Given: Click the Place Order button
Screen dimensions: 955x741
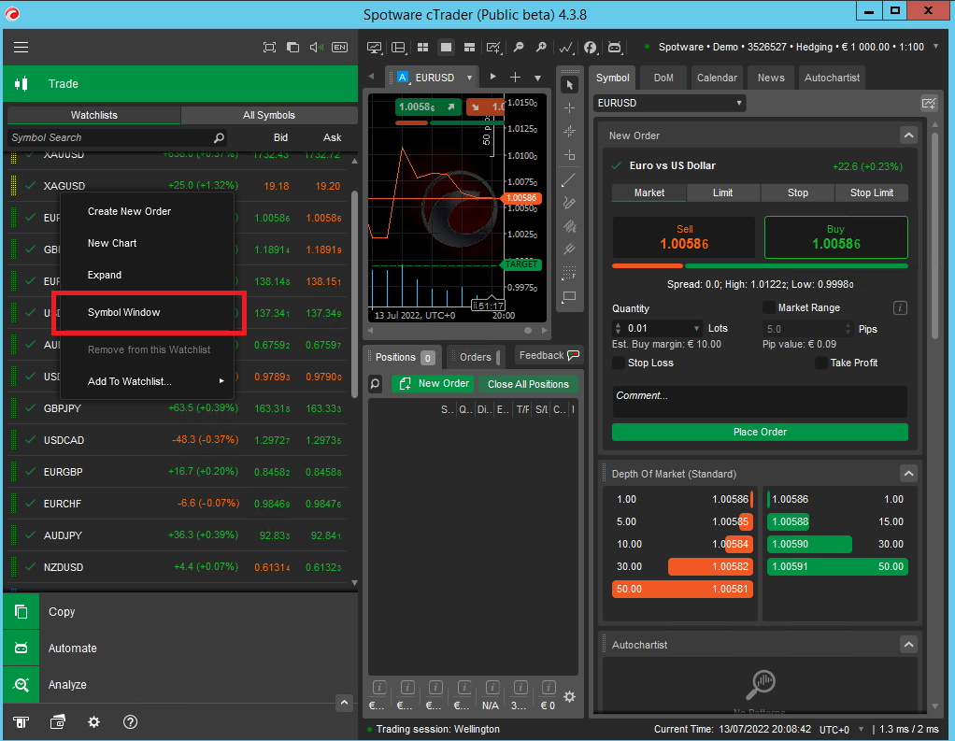Looking at the screenshot, I should (759, 432).
